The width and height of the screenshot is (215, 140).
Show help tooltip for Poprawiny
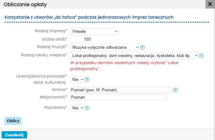(87, 108)
